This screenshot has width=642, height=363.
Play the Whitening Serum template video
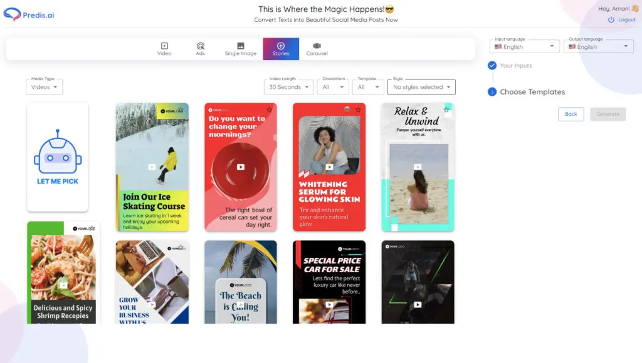(x=329, y=166)
